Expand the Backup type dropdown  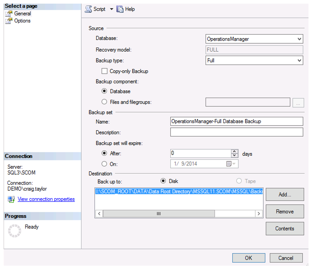[x=299, y=60]
